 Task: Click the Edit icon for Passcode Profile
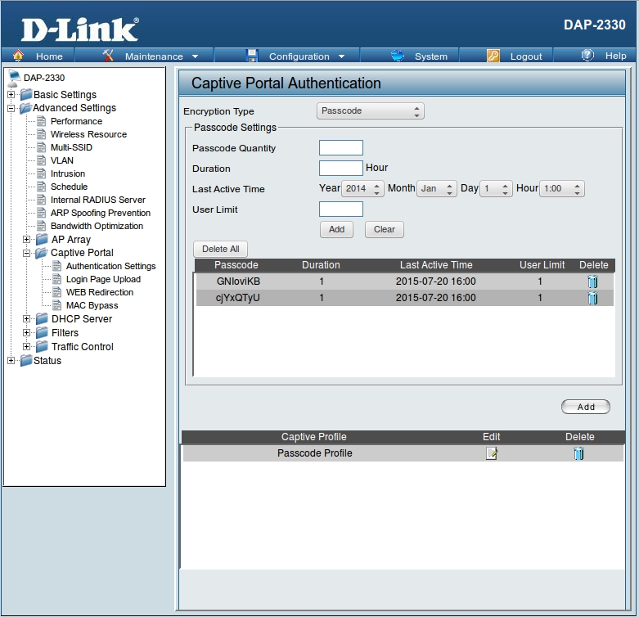click(491, 453)
